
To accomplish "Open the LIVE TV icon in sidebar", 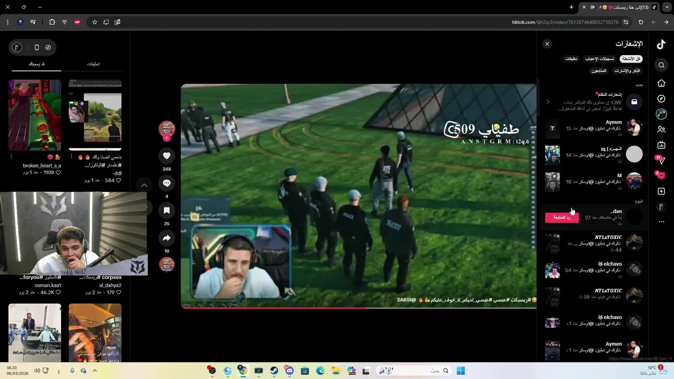I will [661, 145].
